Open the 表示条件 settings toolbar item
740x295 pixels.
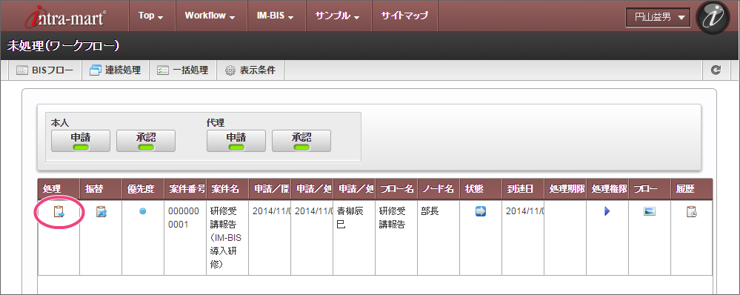(250, 71)
